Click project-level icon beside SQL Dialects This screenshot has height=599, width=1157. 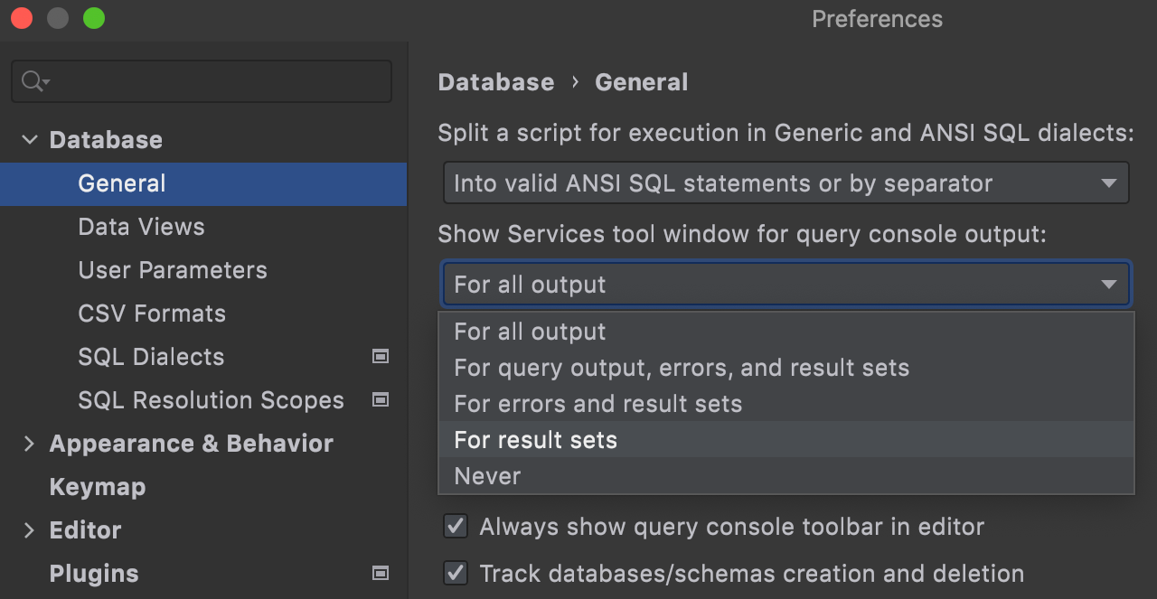tap(381, 357)
